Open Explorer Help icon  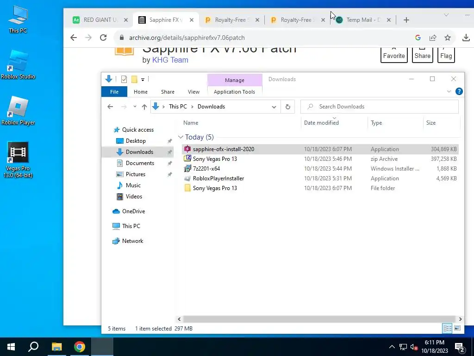459,91
